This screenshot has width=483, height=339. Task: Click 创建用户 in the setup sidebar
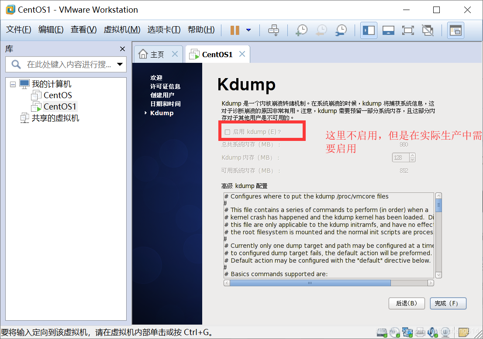(162, 95)
